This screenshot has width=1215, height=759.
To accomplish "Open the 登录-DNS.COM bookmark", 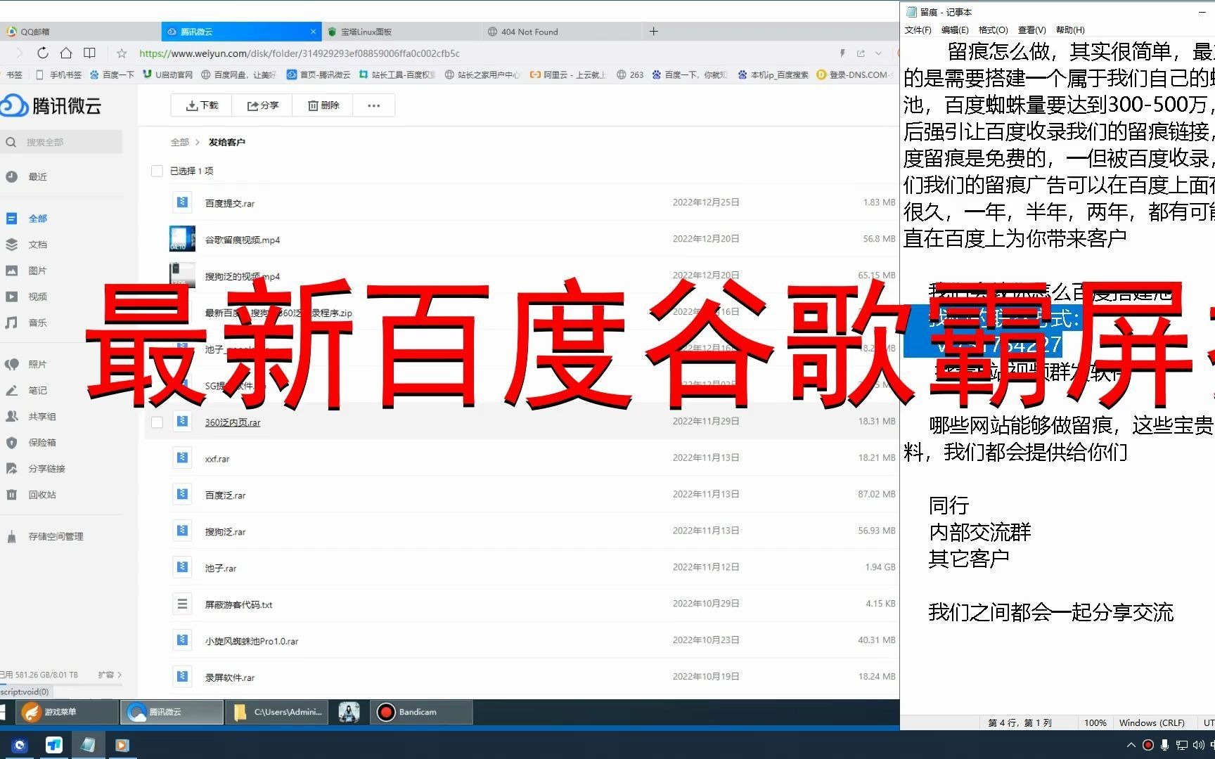I will pos(854,74).
